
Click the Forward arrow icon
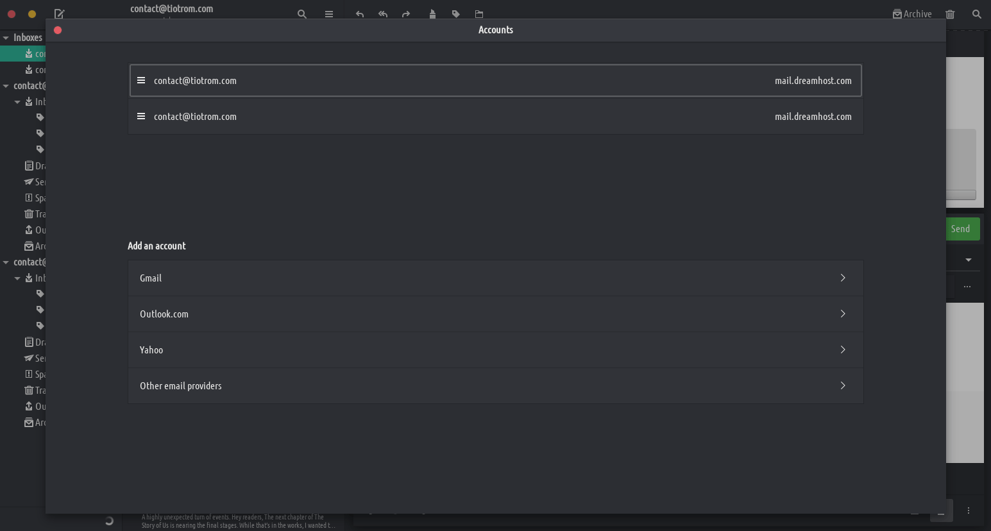[x=406, y=14]
